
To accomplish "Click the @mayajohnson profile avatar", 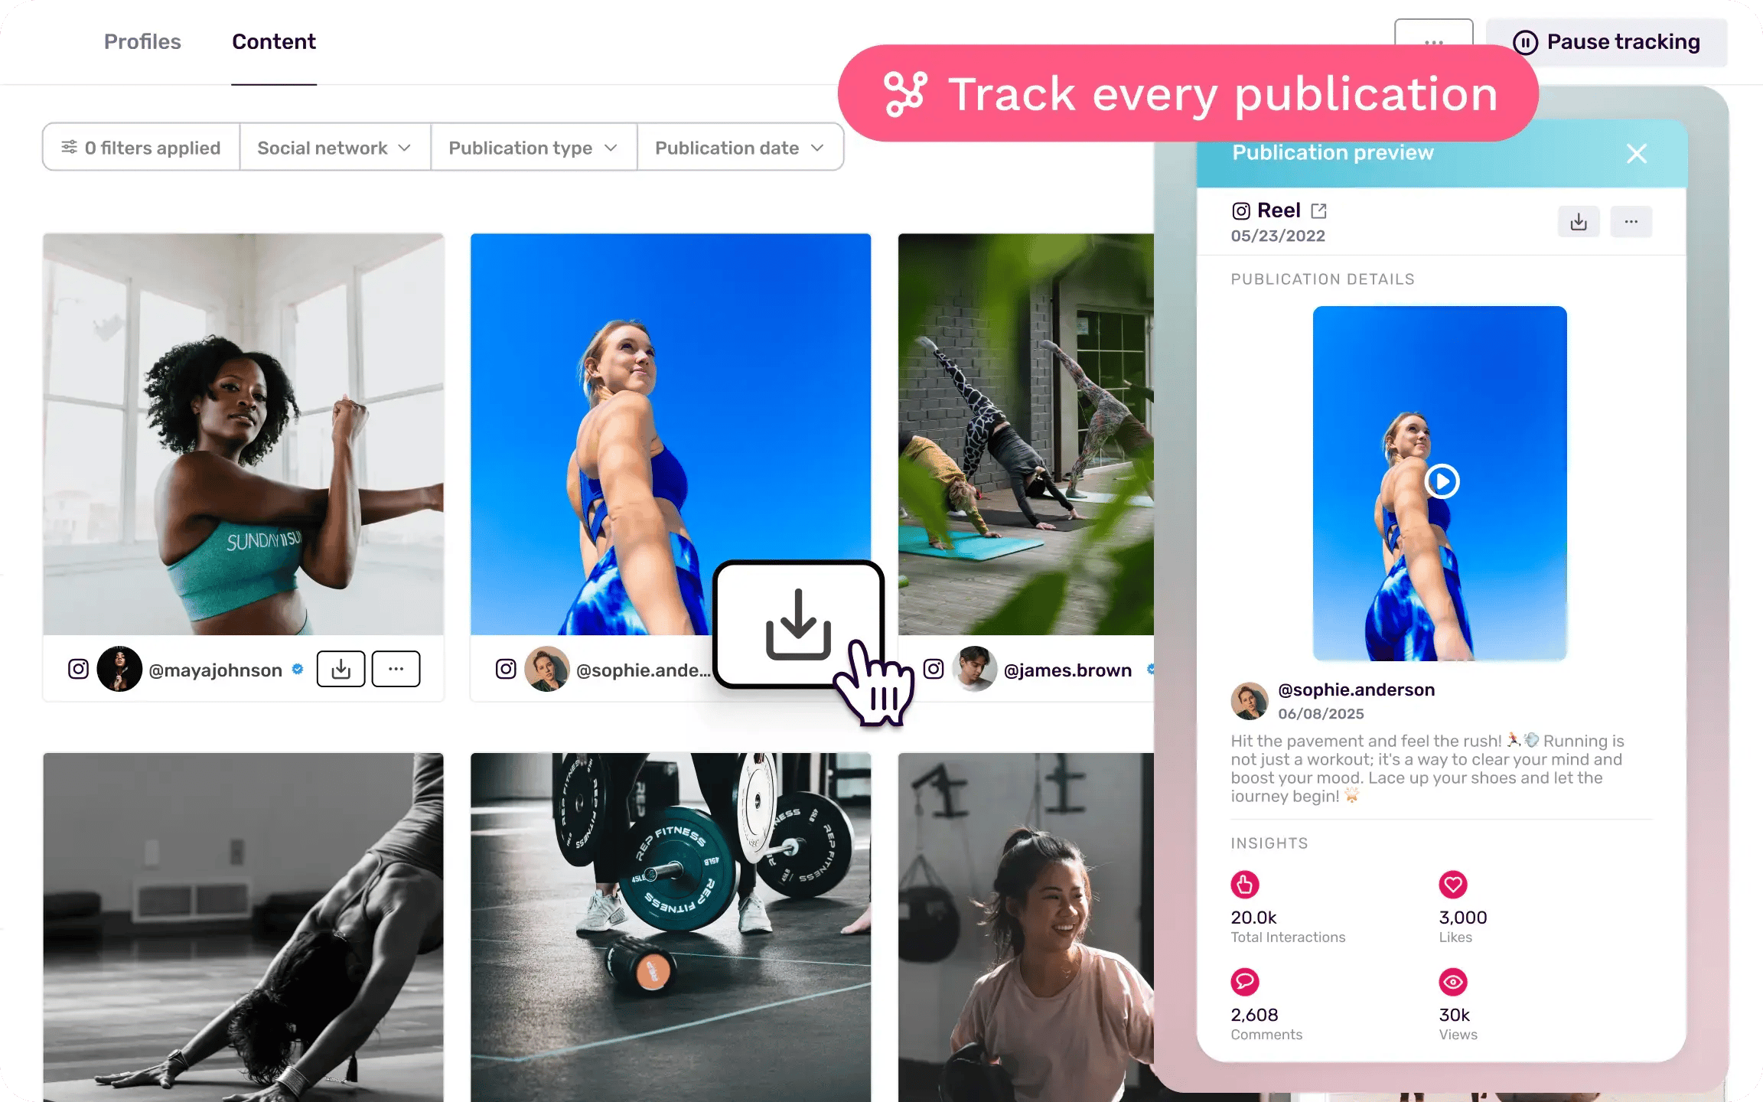I will coord(119,669).
